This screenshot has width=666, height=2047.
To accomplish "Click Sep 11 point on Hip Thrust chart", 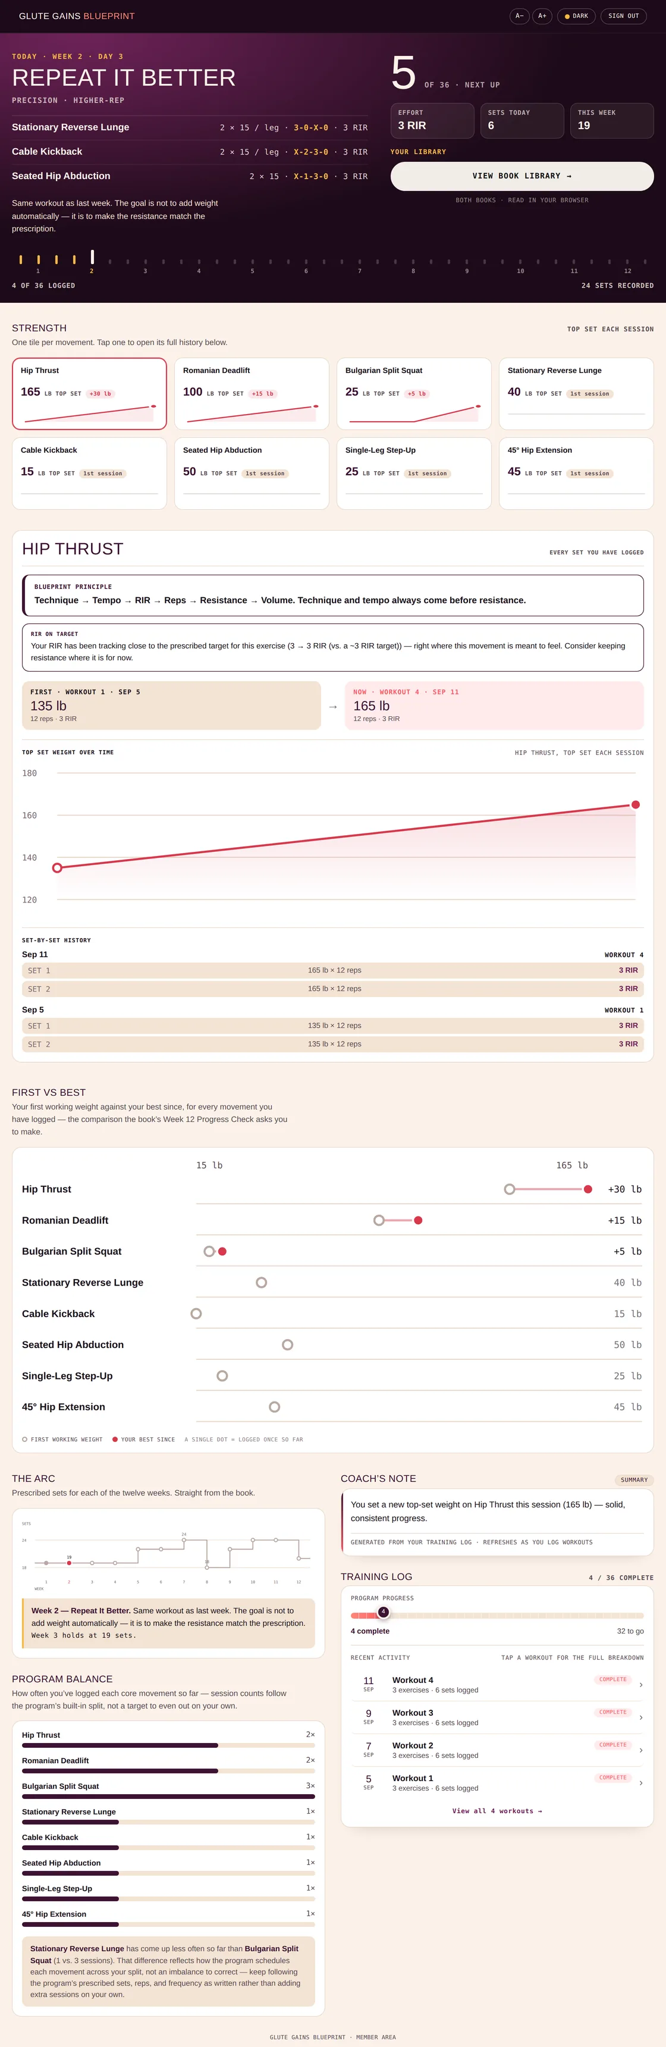I will point(635,805).
